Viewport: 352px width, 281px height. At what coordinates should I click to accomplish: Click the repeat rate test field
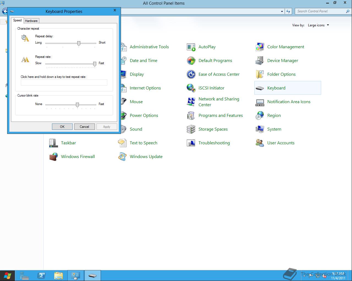tap(64, 82)
